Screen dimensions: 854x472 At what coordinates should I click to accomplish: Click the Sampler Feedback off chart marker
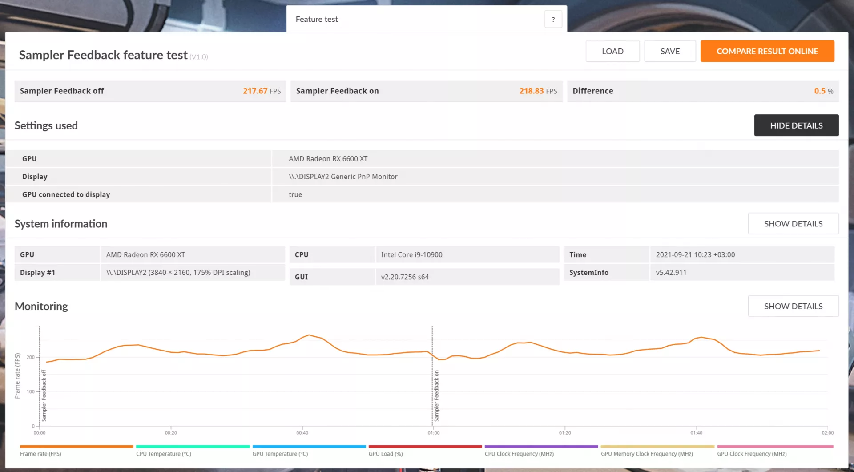pyautogui.click(x=44, y=395)
